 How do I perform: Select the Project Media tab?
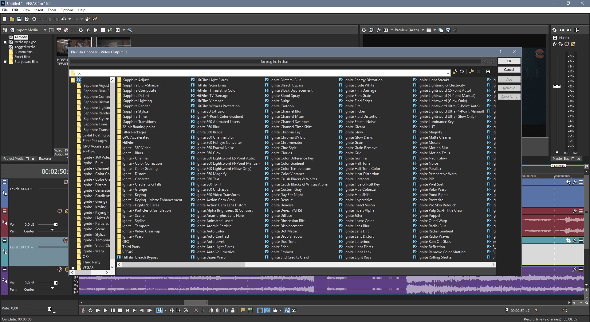pyautogui.click(x=13, y=159)
